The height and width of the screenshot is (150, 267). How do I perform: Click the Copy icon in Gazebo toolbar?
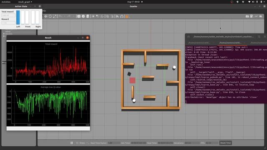click(x=108, y=16)
